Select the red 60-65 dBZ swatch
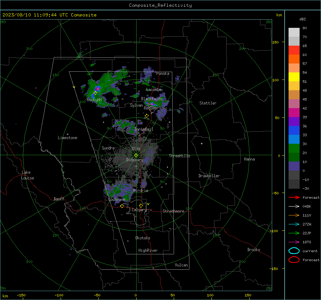The width and height of the screenshot is (321, 300). click(294, 50)
